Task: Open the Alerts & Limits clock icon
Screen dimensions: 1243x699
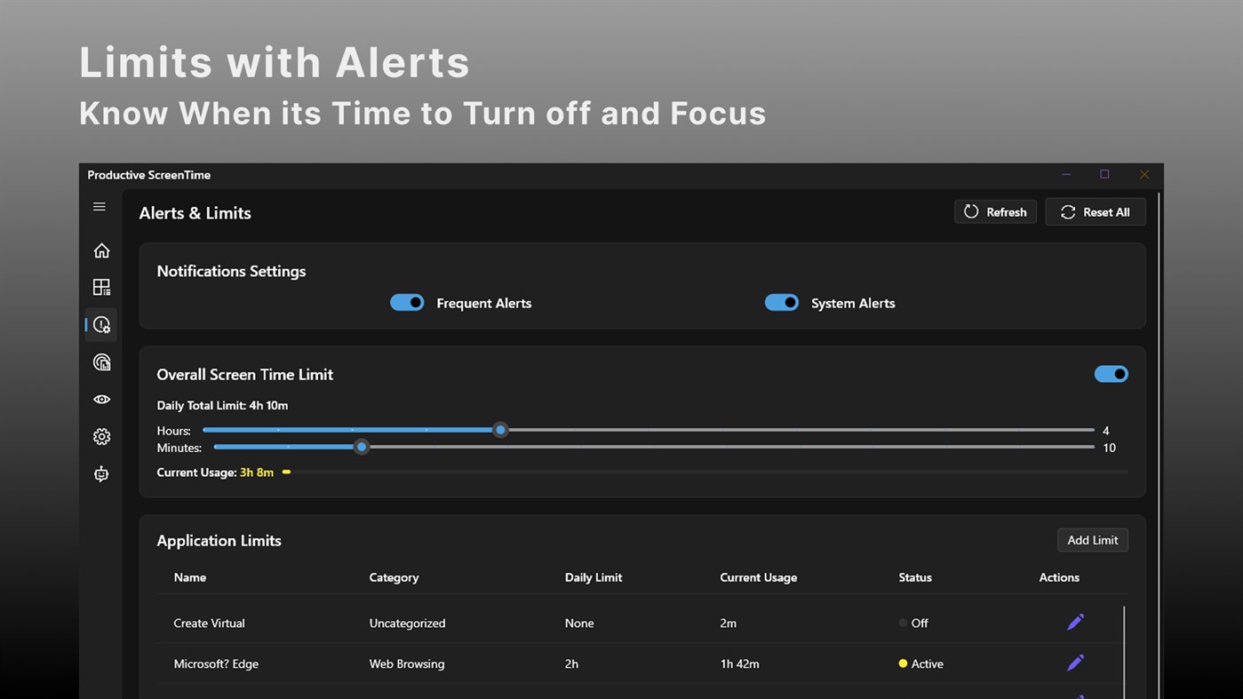Action: tap(101, 324)
